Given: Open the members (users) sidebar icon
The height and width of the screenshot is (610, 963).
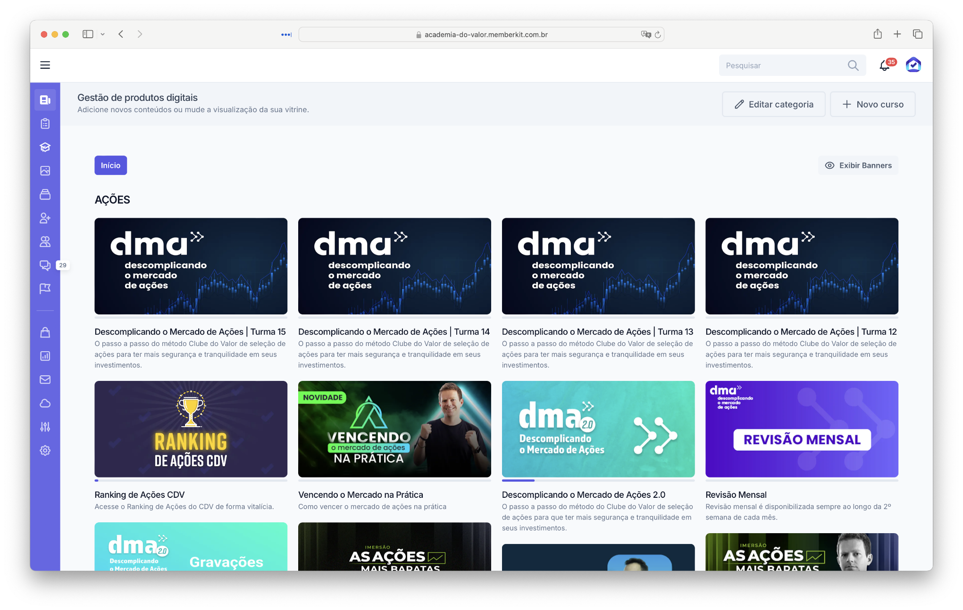Looking at the screenshot, I should (45, 241).
